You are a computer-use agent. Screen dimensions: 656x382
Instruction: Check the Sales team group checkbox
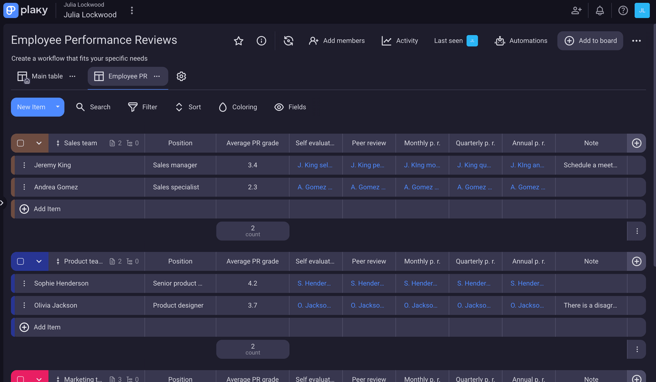[20, 143]
